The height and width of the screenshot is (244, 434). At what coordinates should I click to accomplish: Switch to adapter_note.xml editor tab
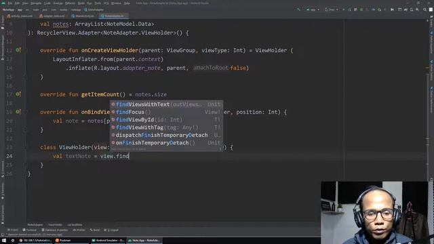point(52,16)
